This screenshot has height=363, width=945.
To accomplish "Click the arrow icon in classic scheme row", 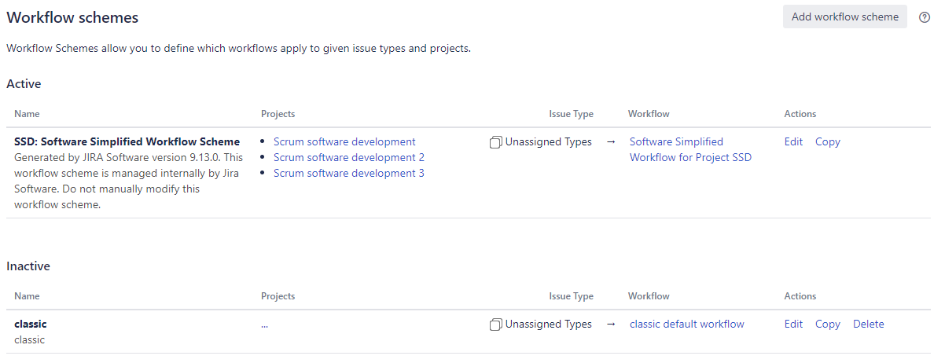I will (x=611, y=324).
